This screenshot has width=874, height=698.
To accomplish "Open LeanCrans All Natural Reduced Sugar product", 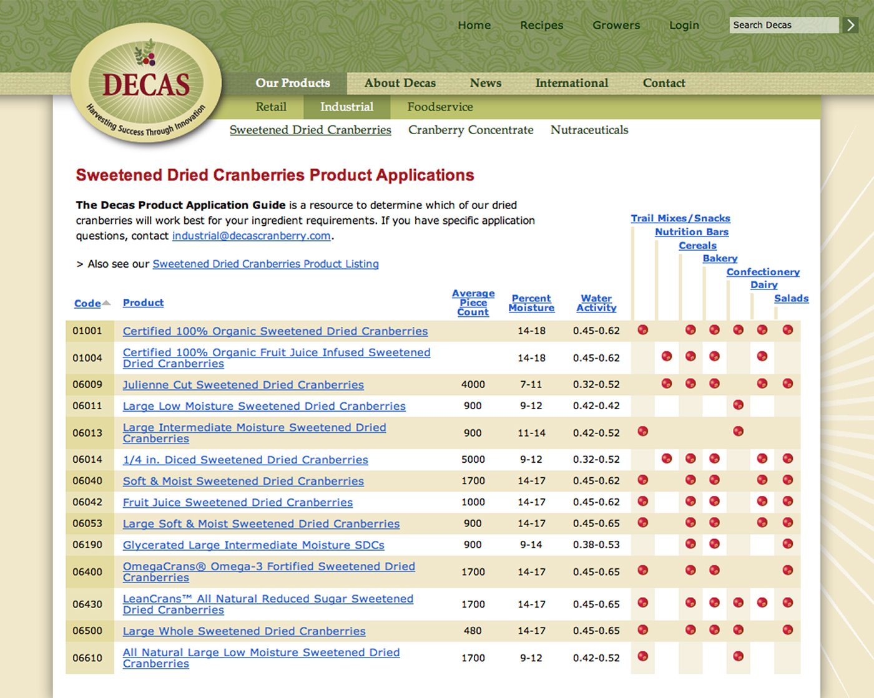I will tap(268, 604).
